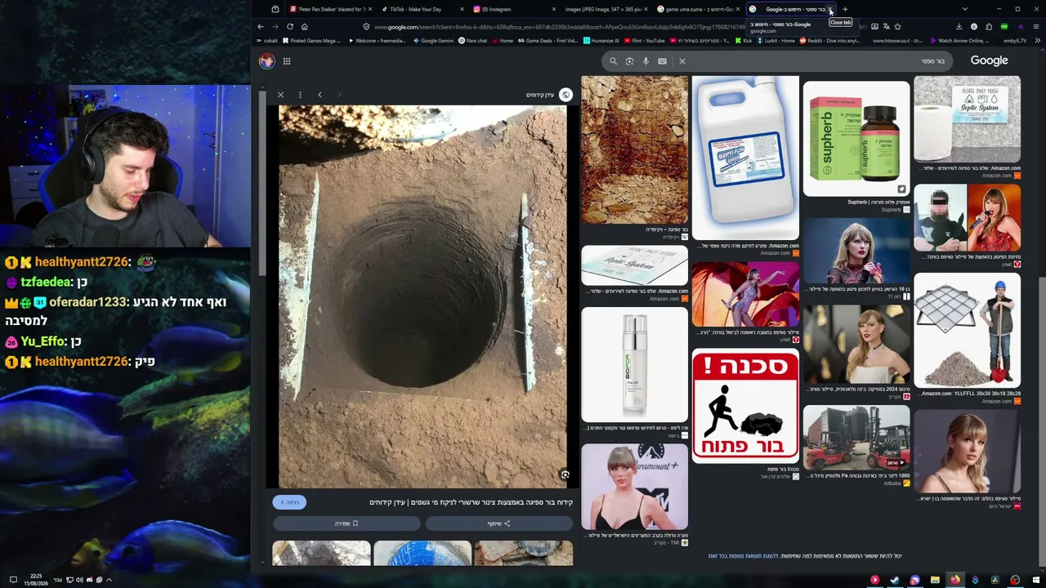Open Firefox from the taskbar
The image size is (1046, 588).
(x=954, y=580)
